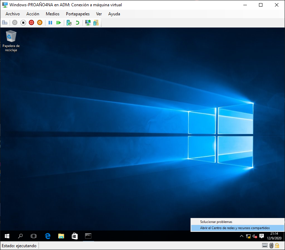This screenshot has width=285, height=250.
Task: Click the VM window title bar icon
Action: point(5,5)
